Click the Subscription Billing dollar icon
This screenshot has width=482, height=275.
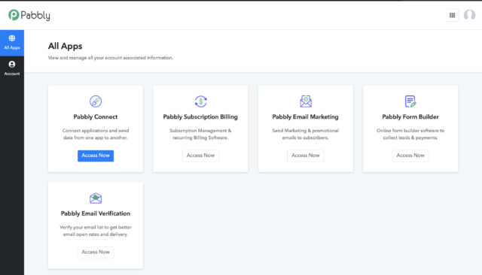tap(201, 101)
